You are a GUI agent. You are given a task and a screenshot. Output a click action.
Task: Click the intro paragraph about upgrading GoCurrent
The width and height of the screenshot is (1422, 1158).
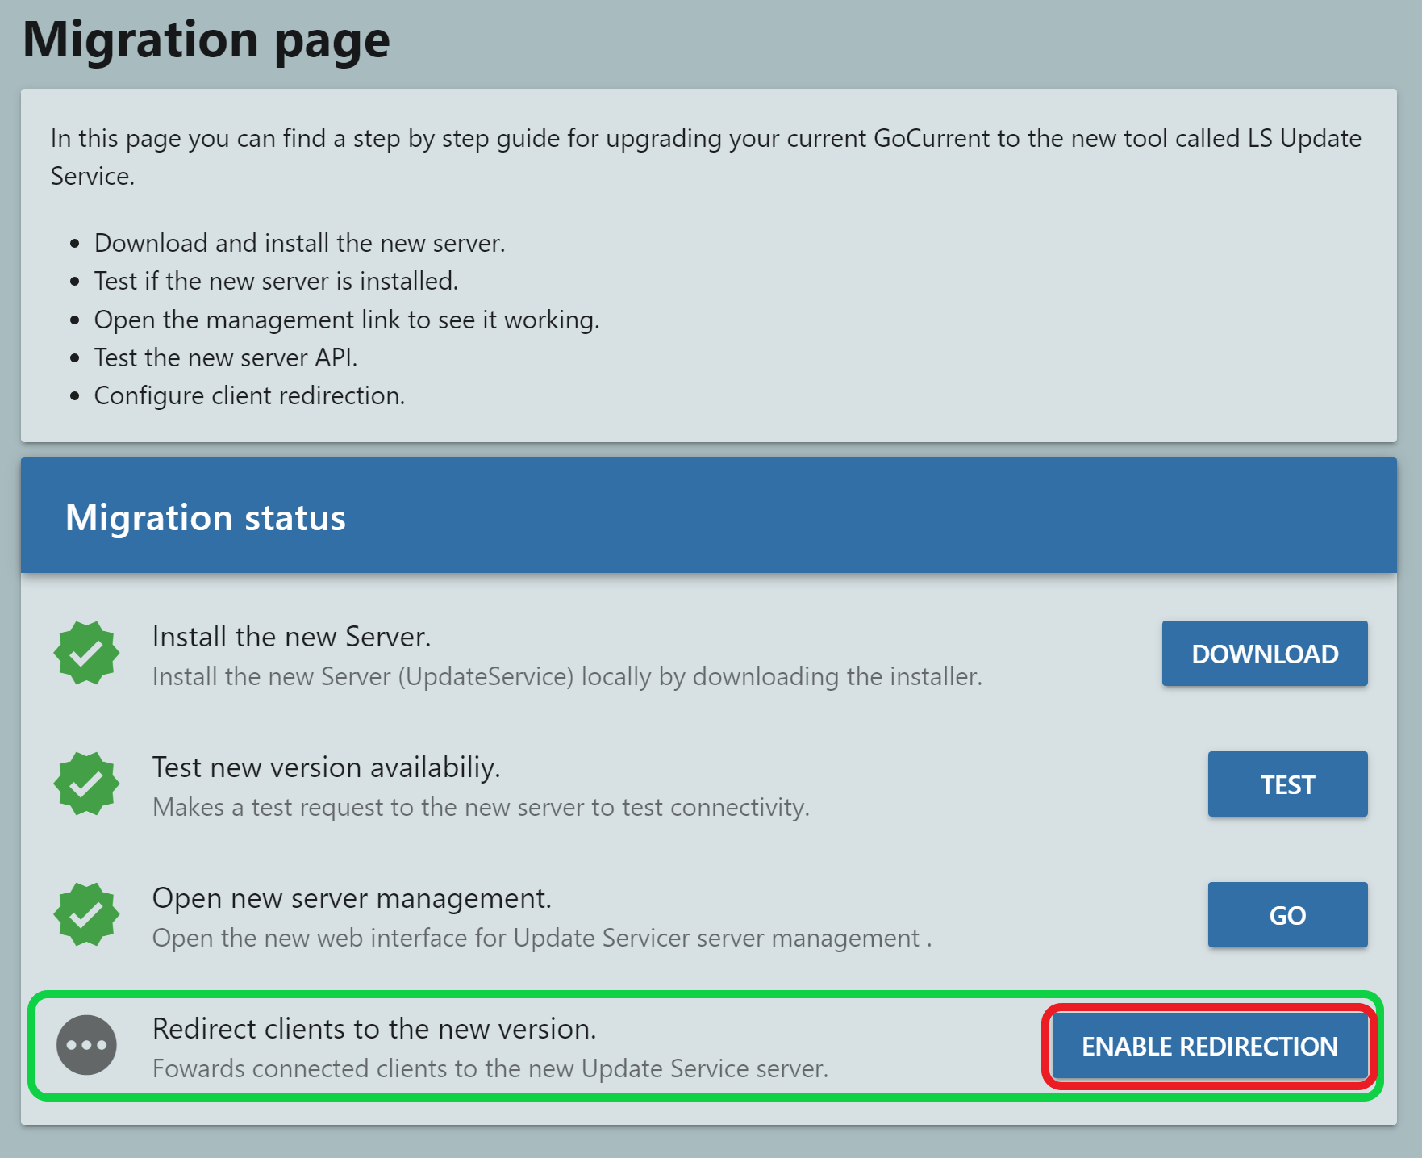(x=706, y=157)
